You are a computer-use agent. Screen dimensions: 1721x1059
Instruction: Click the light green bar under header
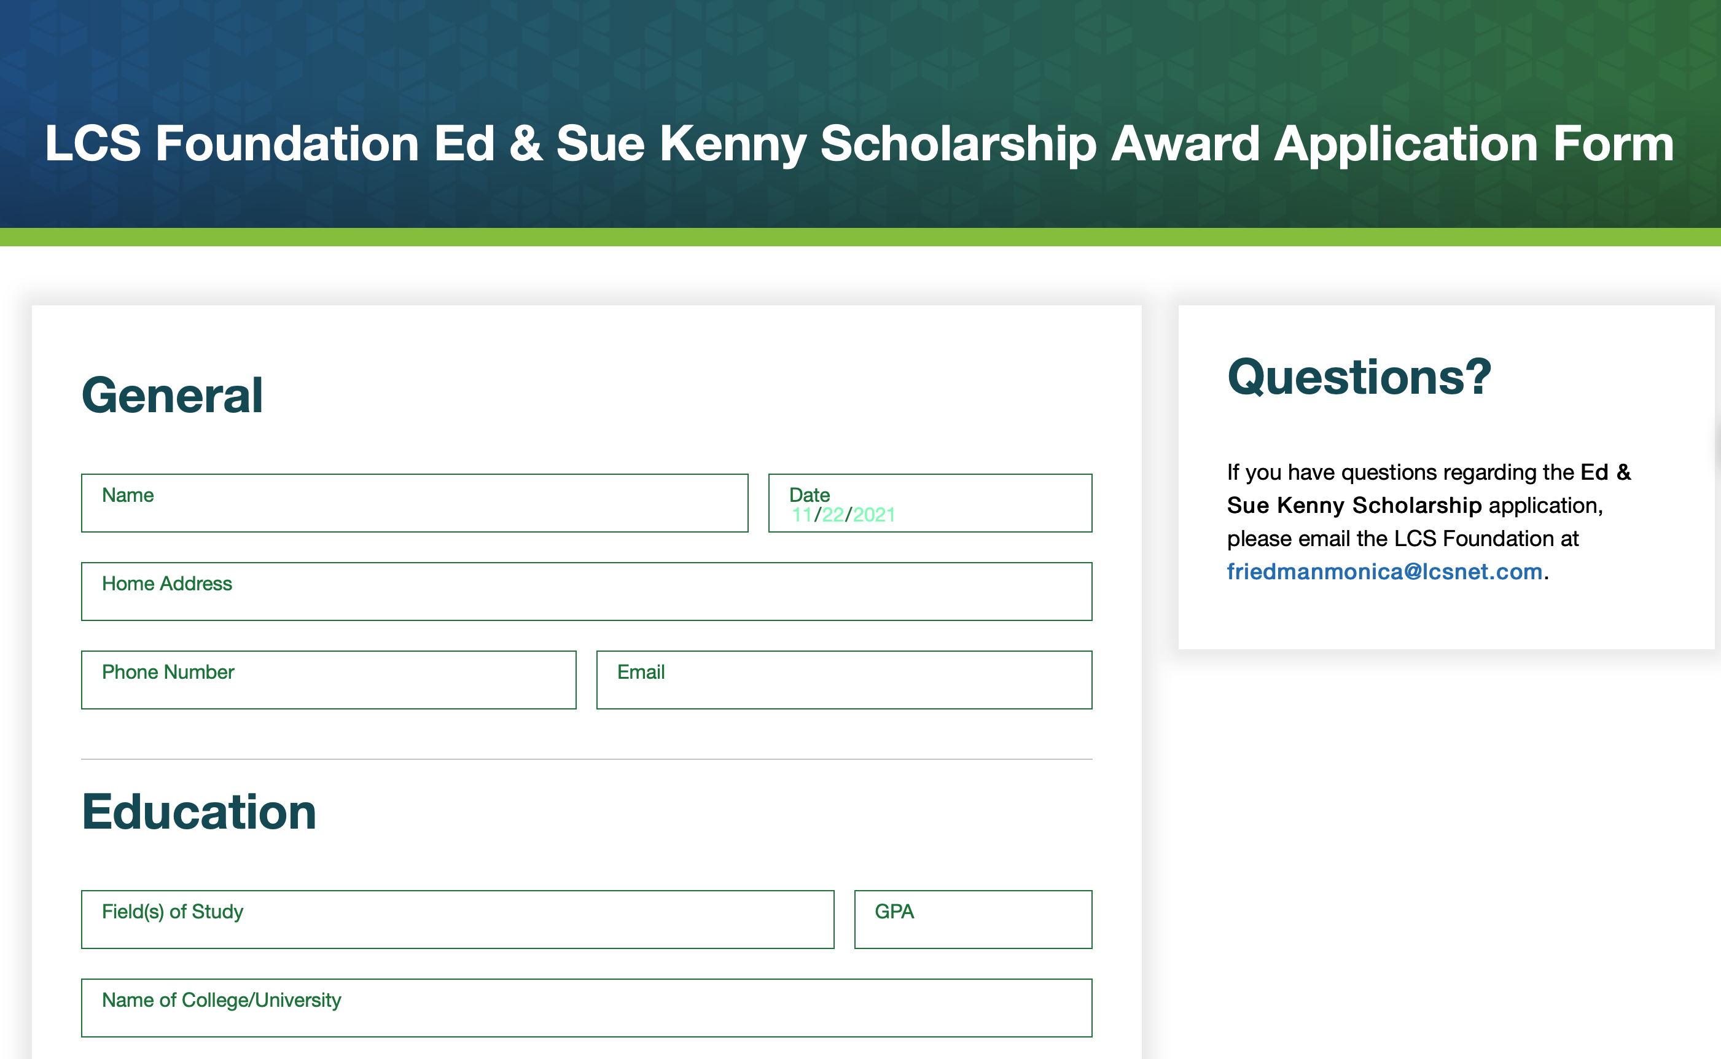tap(860, 236)
